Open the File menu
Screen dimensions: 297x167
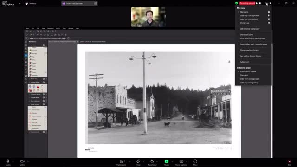32,28
